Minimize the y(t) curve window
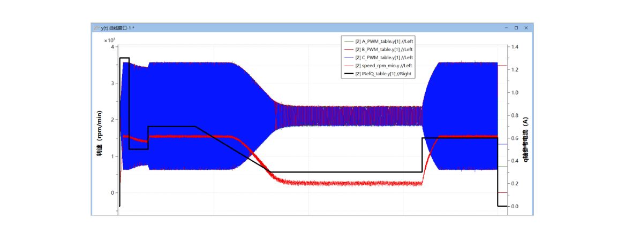This screenshot has width=625, height=228. pos(506,28)
